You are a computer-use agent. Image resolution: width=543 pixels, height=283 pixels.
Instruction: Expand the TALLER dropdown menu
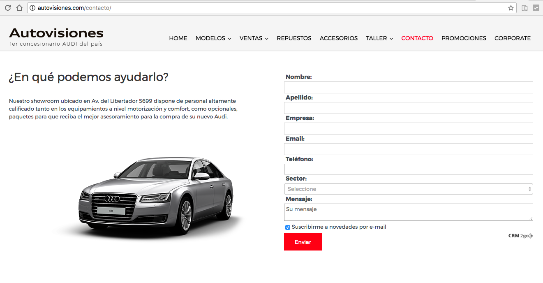click(379, 38)
